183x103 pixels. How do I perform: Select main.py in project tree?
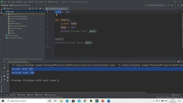click(x=12, y=21)
